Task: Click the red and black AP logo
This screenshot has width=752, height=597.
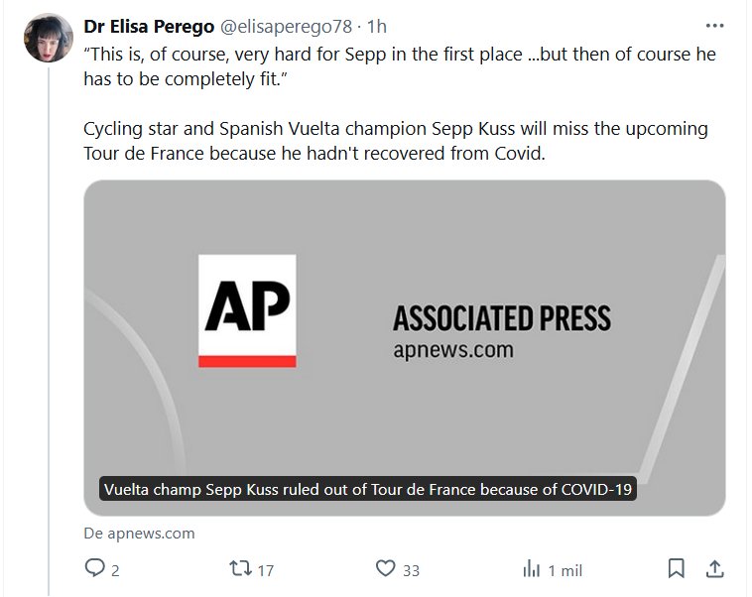Action: (247, 310)
